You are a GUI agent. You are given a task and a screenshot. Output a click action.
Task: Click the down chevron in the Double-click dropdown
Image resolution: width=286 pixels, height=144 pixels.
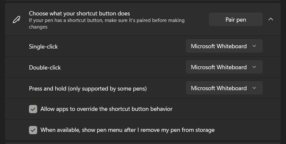(254, 67)
